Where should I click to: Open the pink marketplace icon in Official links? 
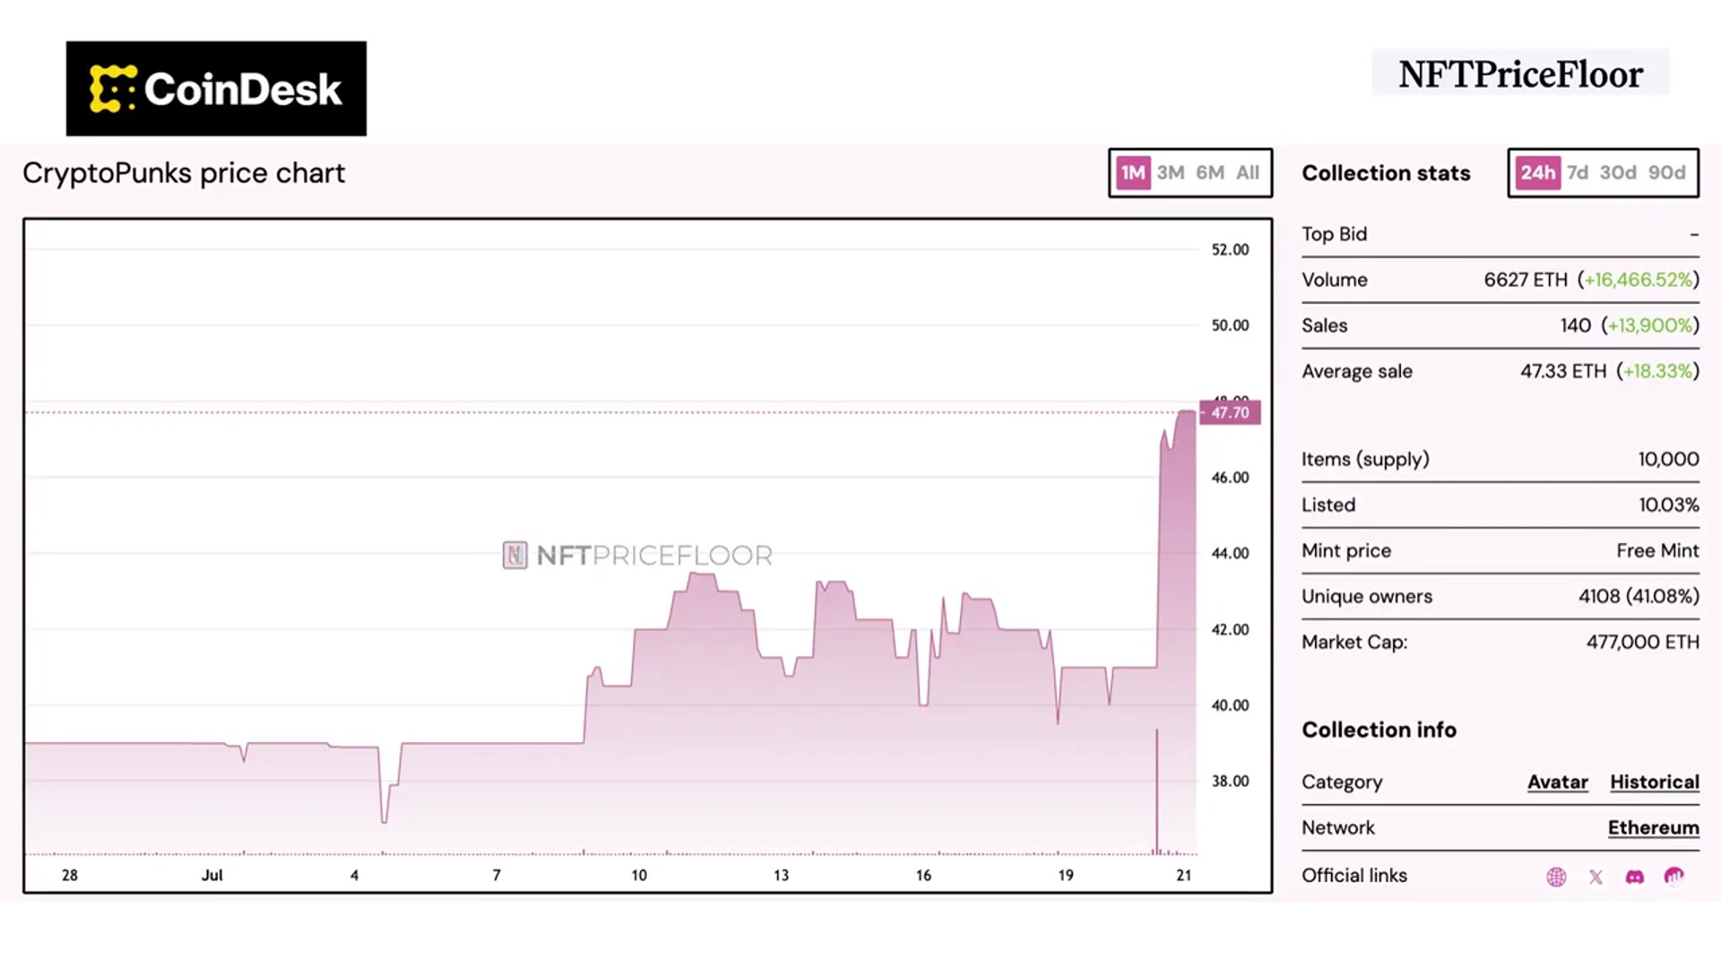point(1673,877)
